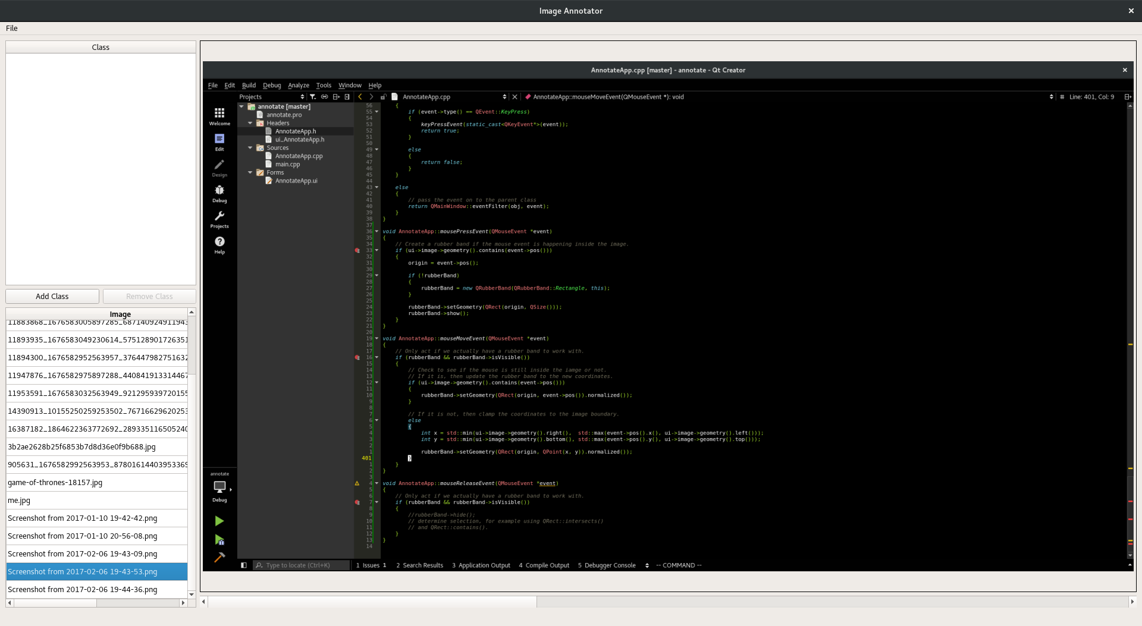1142x626 pixels.
Task: Open Application Output pane
Action: point(481,565)
